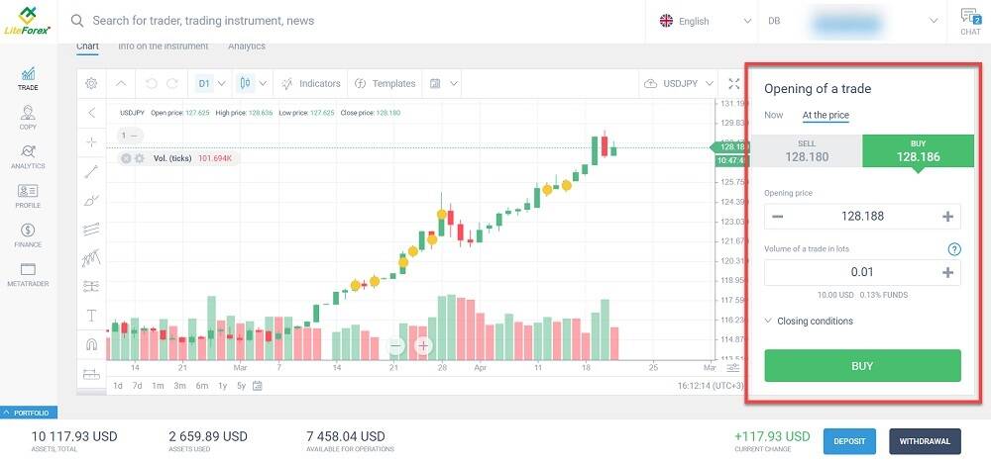Select the crosshair cursor tool
Screen dimensions: 991x464
(91, 142)
